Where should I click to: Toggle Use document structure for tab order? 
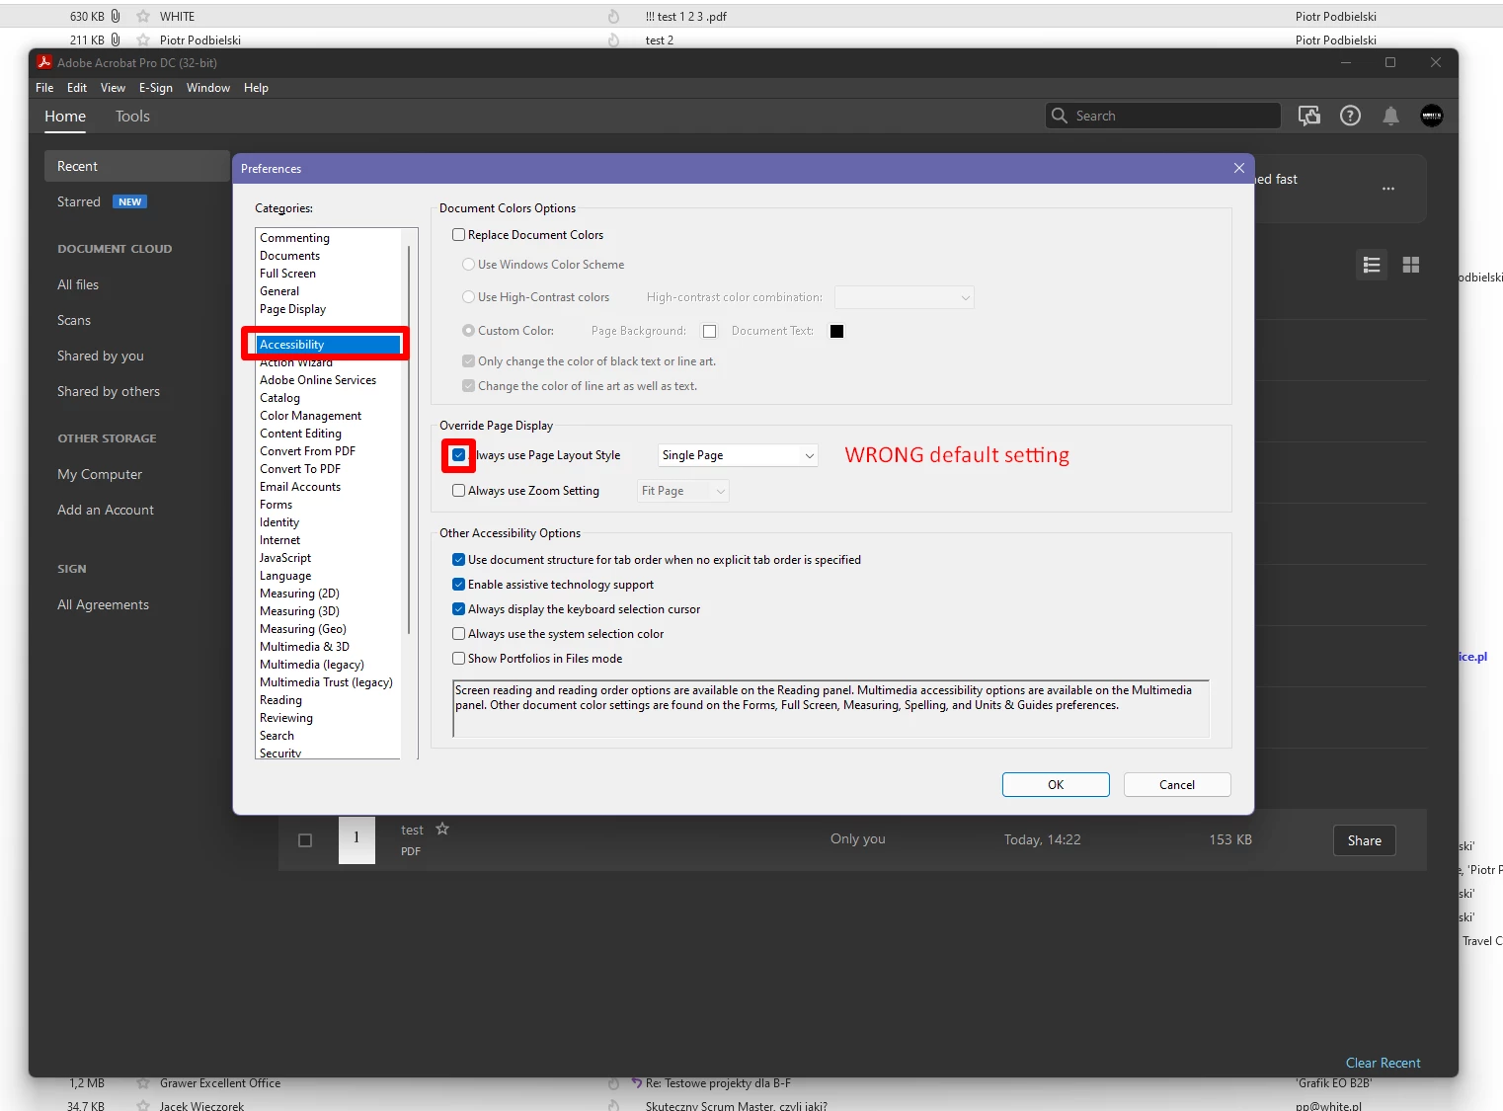(458, 560)
